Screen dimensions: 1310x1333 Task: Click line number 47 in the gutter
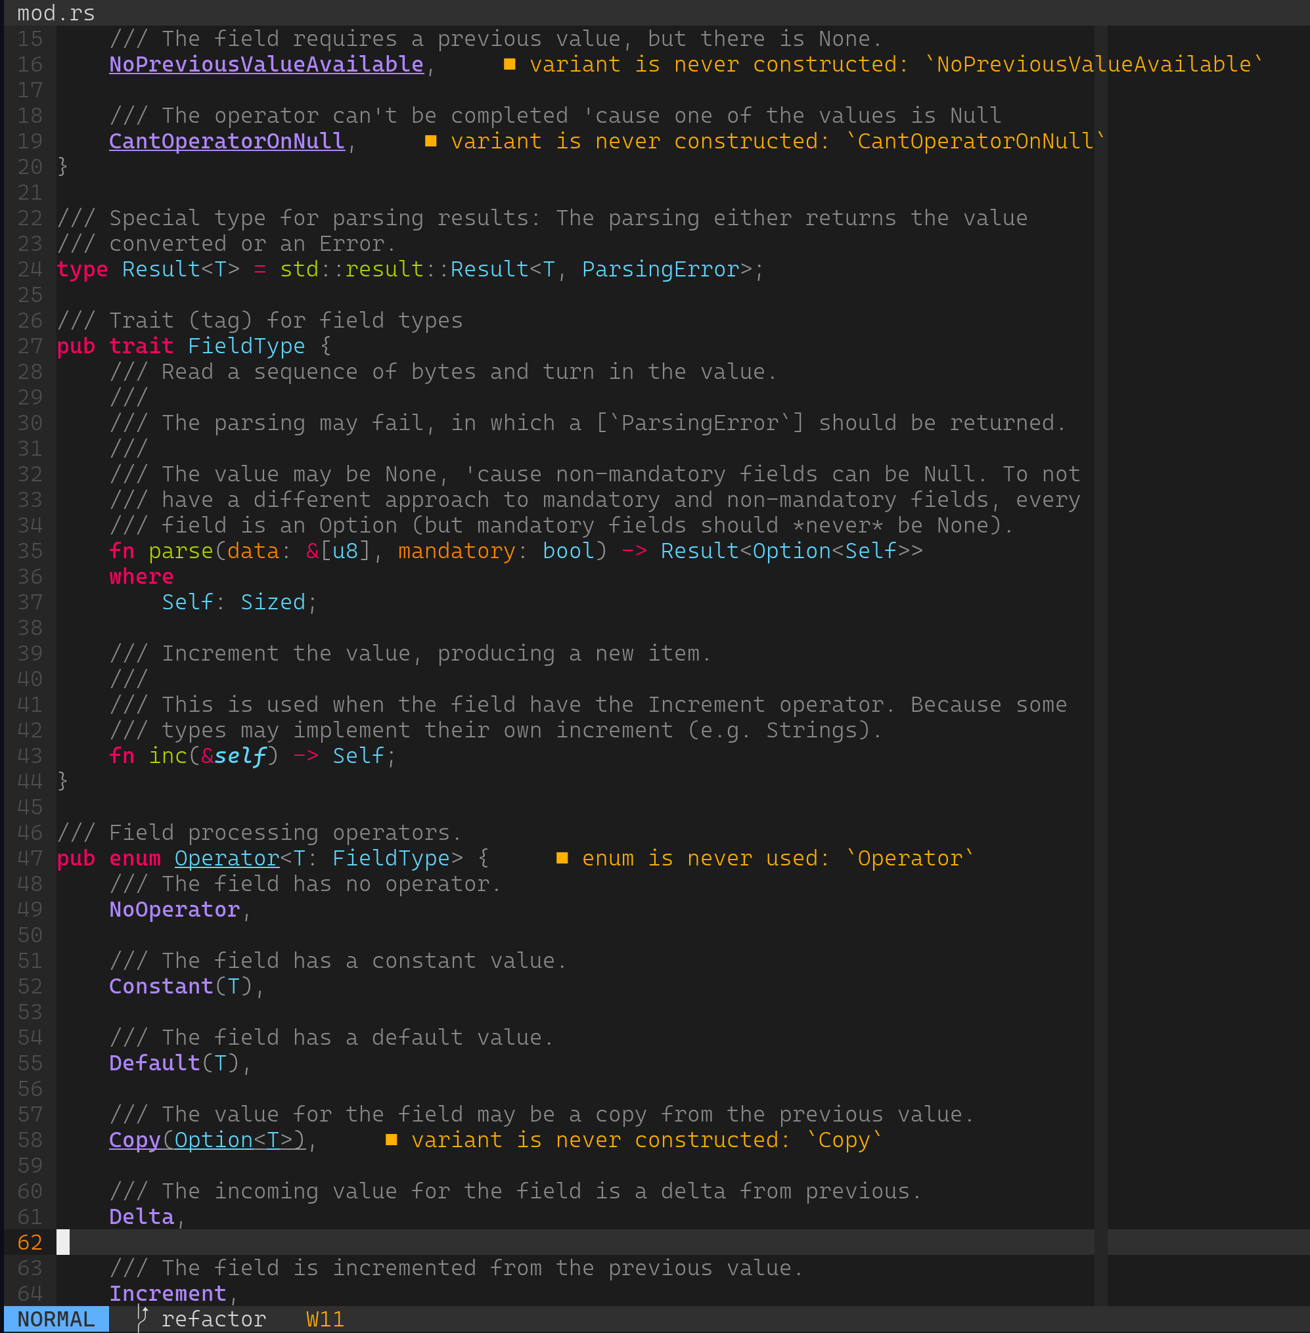pyautogui.click(x=30, y=858)
